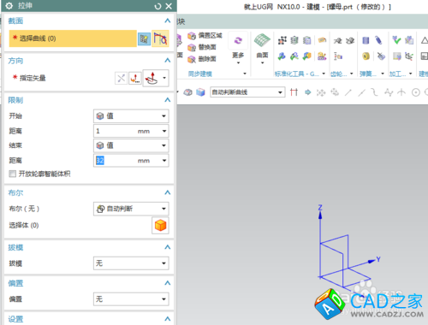Screen dimensions: 428x325
Task: Enable the 开放轮廓智能体积 checkbox
Action: (12, 174)
